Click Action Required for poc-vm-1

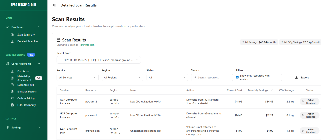click(x=309, y=115)
